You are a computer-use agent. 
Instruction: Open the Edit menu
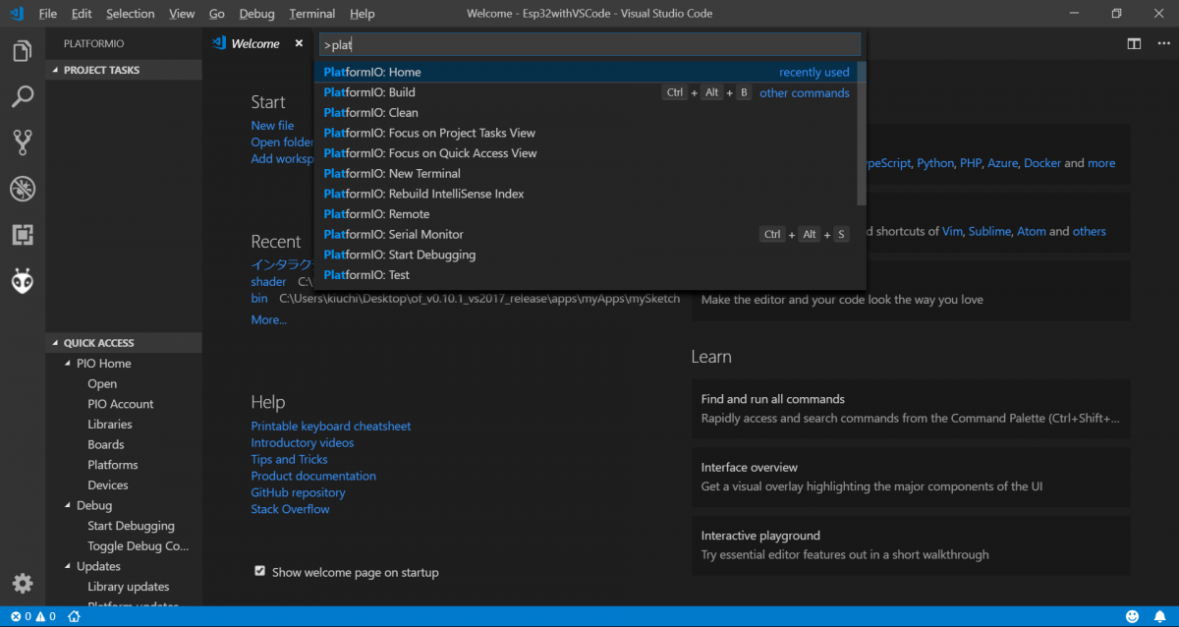[82, 14]
